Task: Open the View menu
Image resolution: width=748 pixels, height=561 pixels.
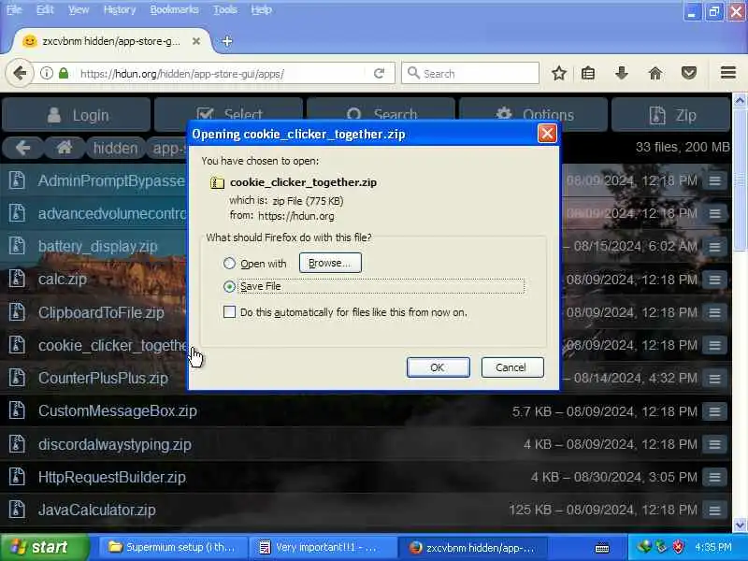Action: tap(79, 9)
